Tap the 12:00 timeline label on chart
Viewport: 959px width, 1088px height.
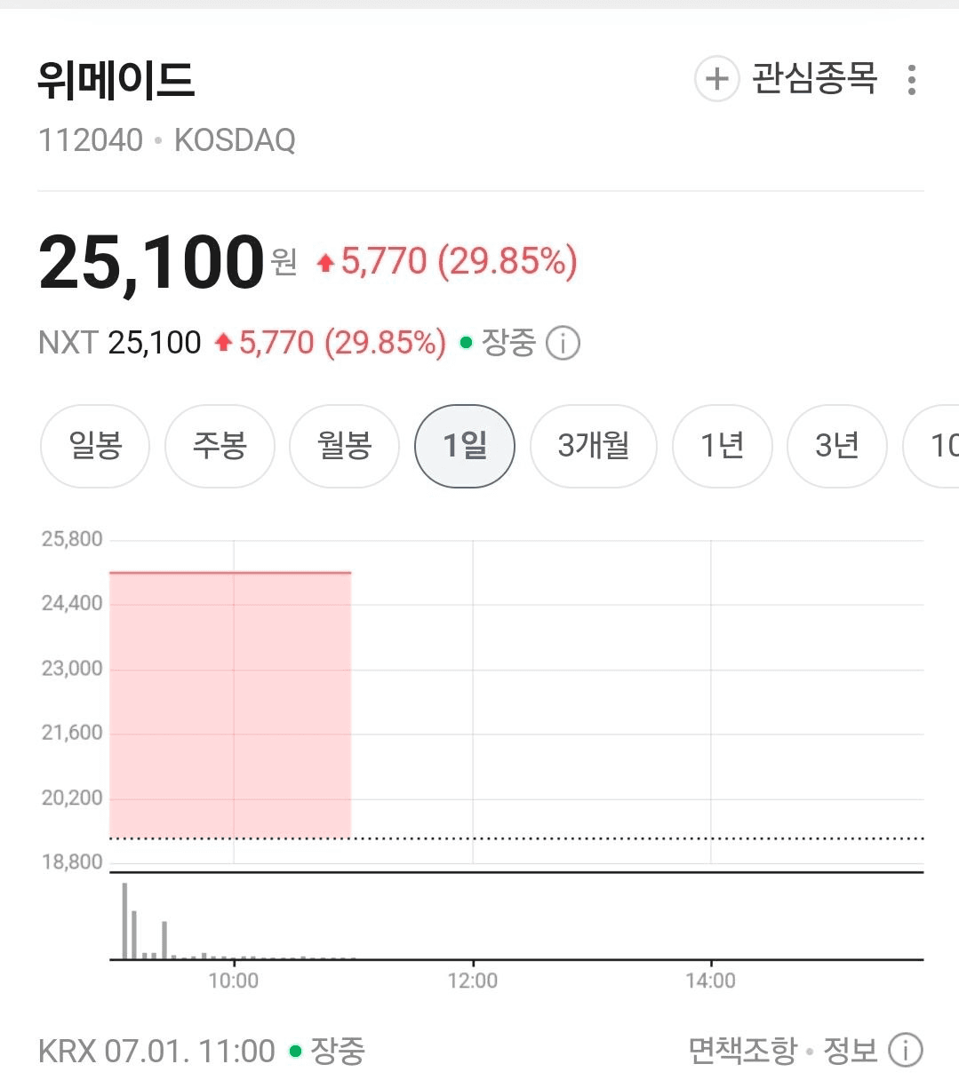(x=473, y=981)
